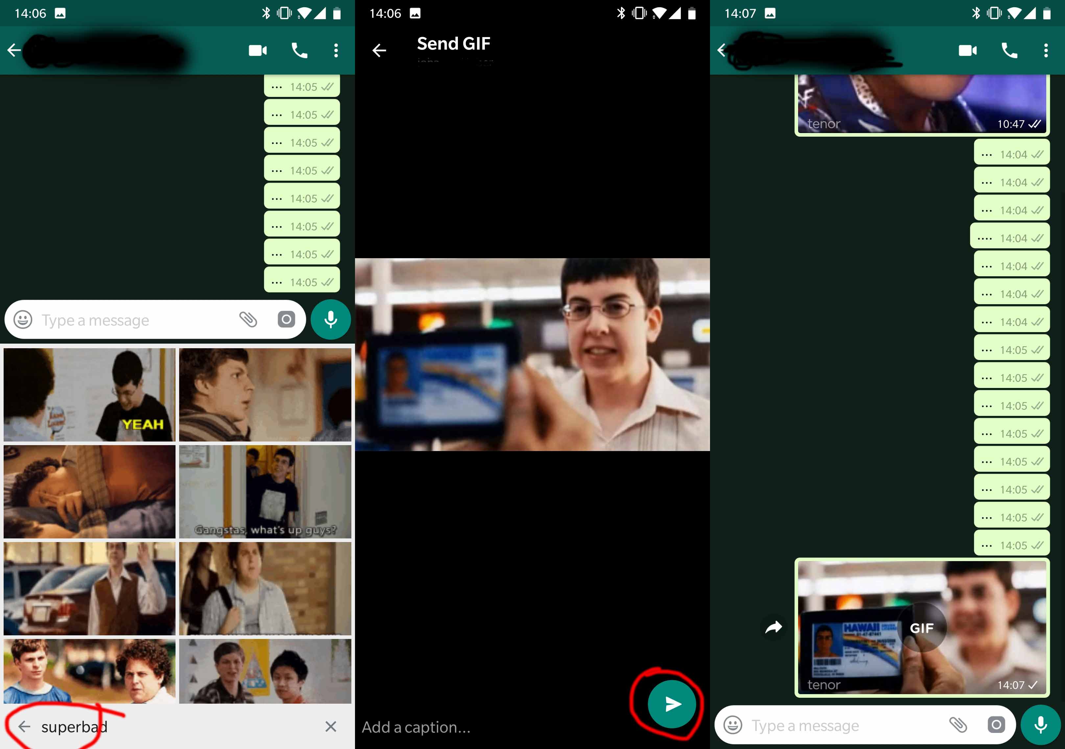
Task: Open emoji picker in left chat message bar
Action: click(x=23, y=319)
